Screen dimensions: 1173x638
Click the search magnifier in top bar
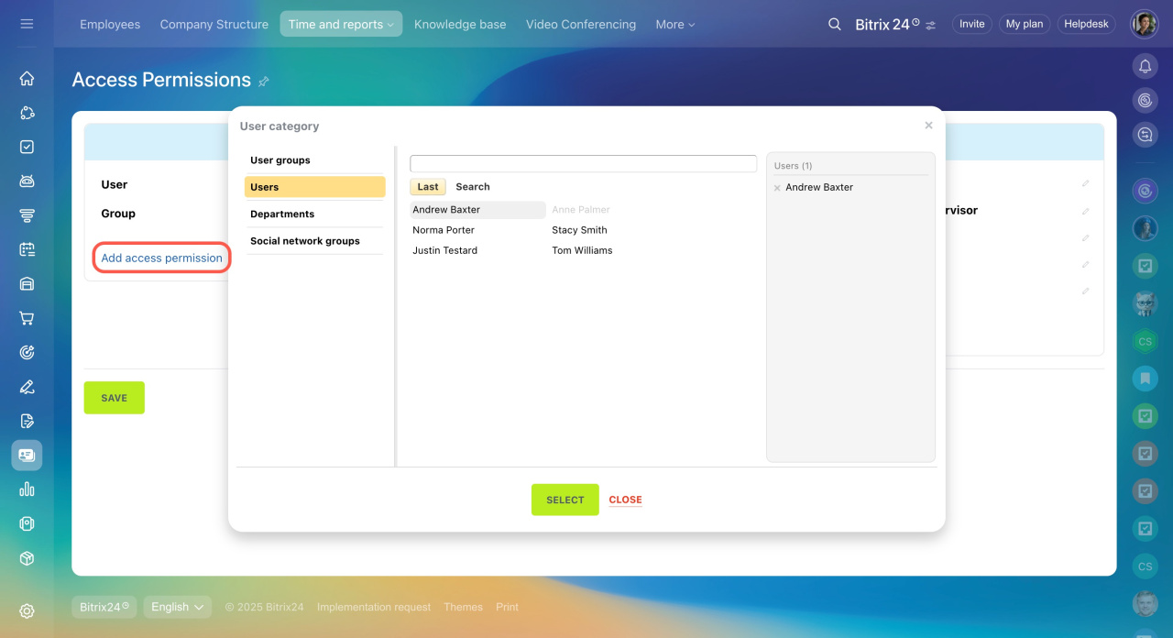(x=834, y=25)
